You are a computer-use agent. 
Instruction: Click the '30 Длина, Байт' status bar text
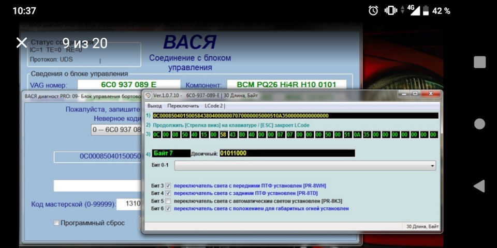coord(423,226)
